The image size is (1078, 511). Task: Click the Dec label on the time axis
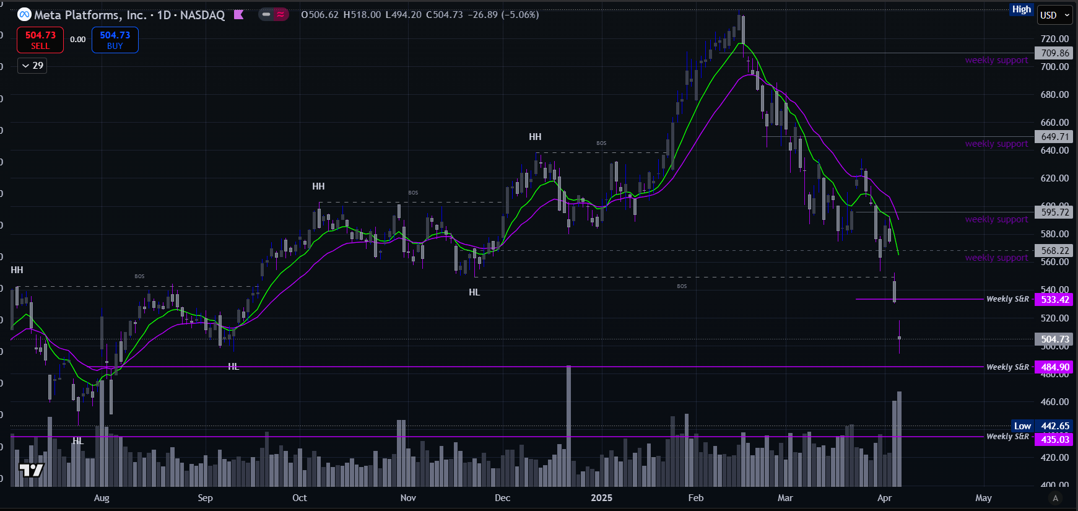pyautogui.click(x=502, y=498)
